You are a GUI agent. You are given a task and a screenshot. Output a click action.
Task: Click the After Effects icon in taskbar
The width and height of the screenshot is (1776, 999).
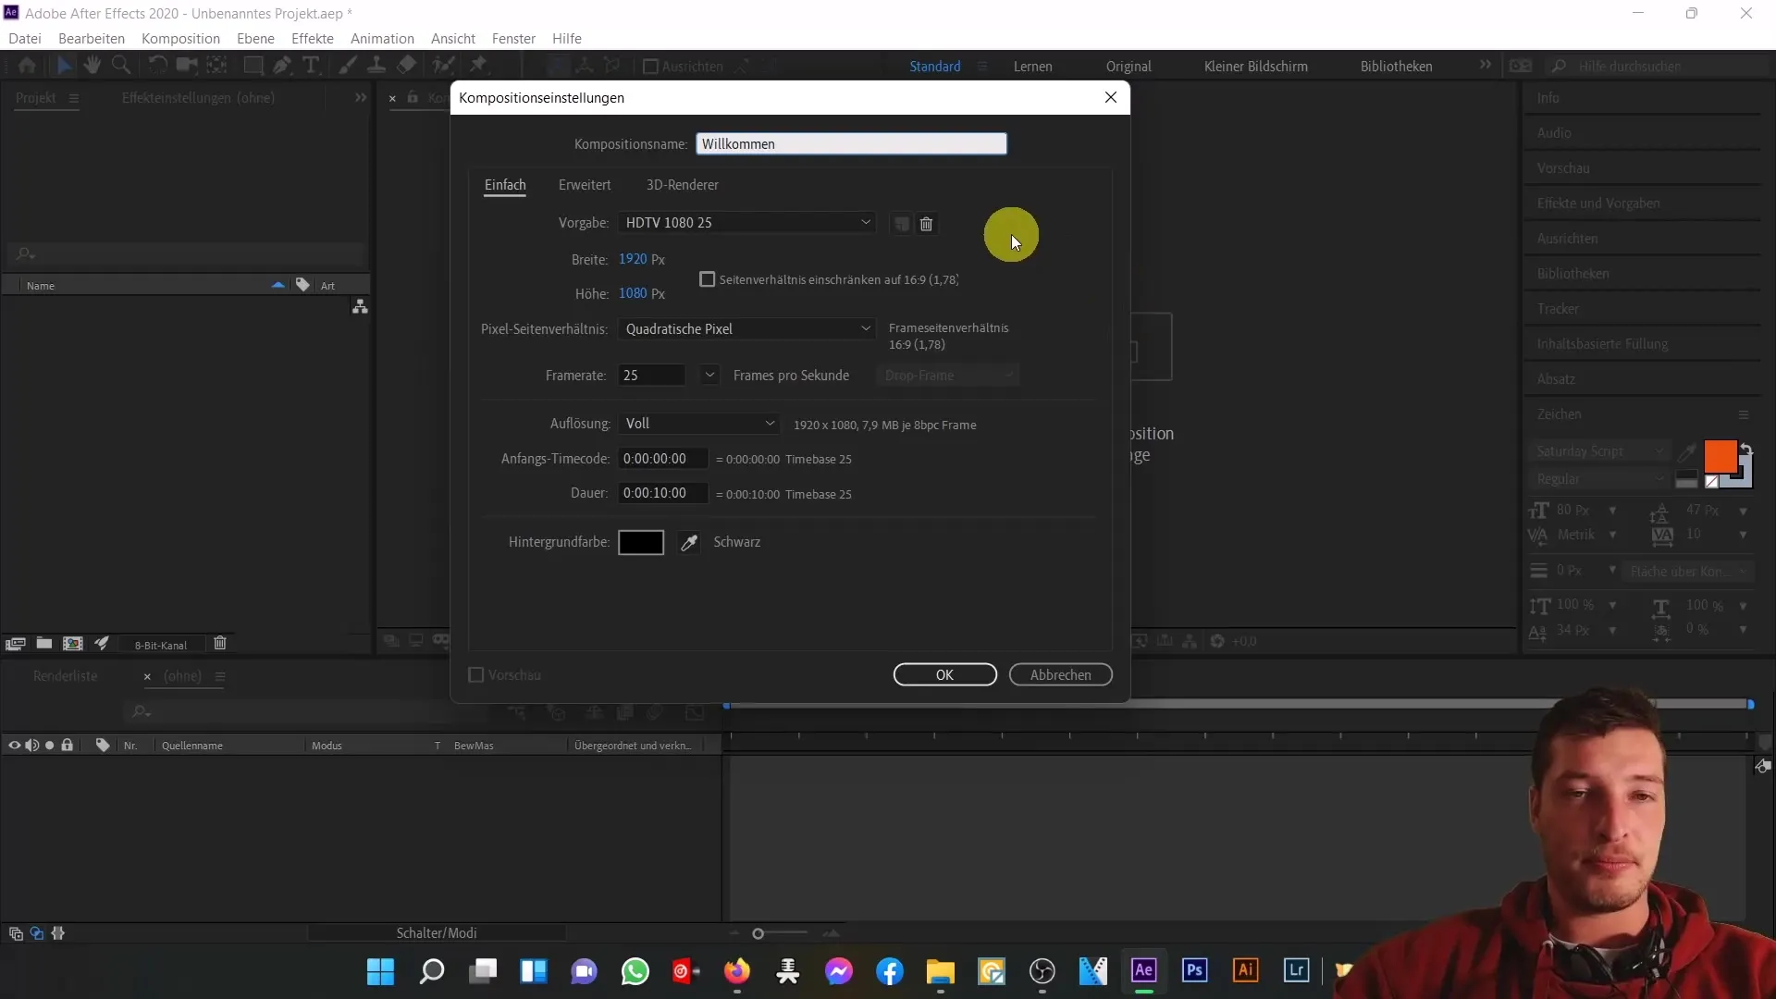click(x=1144, y=971)
